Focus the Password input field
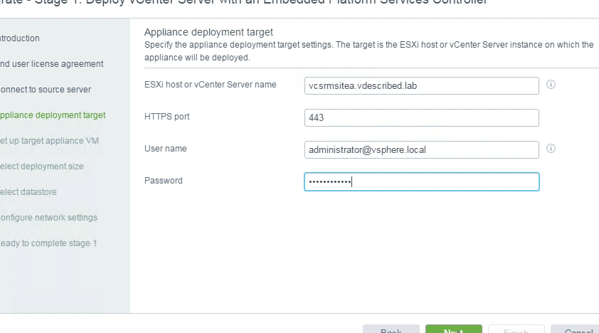 421,181
